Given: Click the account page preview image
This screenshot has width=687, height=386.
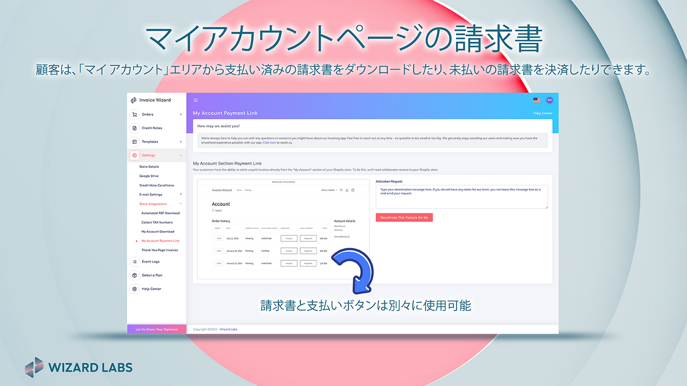Looking at the screenshot, I should coord(283,229).
